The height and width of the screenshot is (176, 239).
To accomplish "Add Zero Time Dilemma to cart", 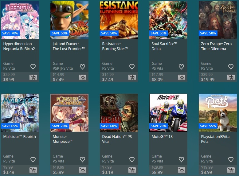I will click(231, 77).
